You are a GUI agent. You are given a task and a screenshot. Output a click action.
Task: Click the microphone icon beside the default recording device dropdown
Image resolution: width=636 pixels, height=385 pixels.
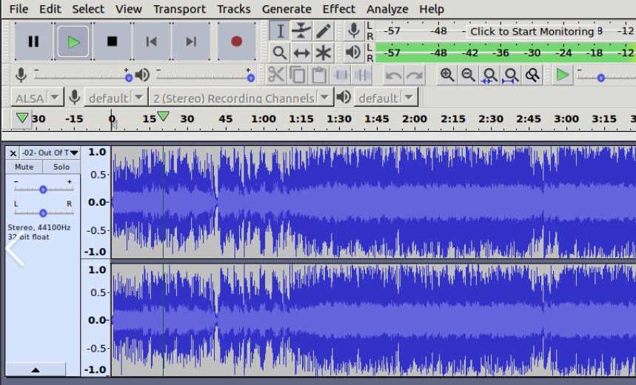[x=74, y=98]
